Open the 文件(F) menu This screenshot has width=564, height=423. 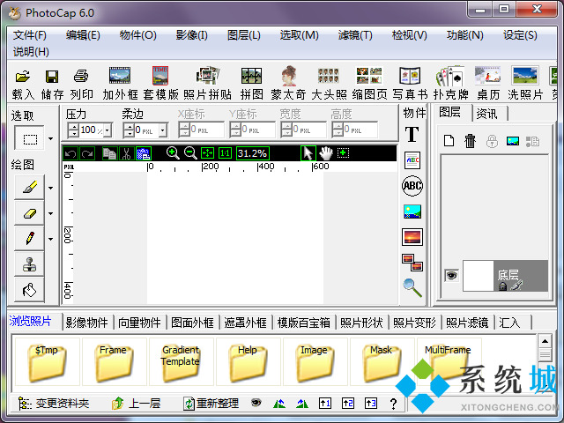pyautogui.click(x=30, y=35)
